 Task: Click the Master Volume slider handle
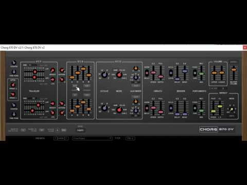point(234,69)
